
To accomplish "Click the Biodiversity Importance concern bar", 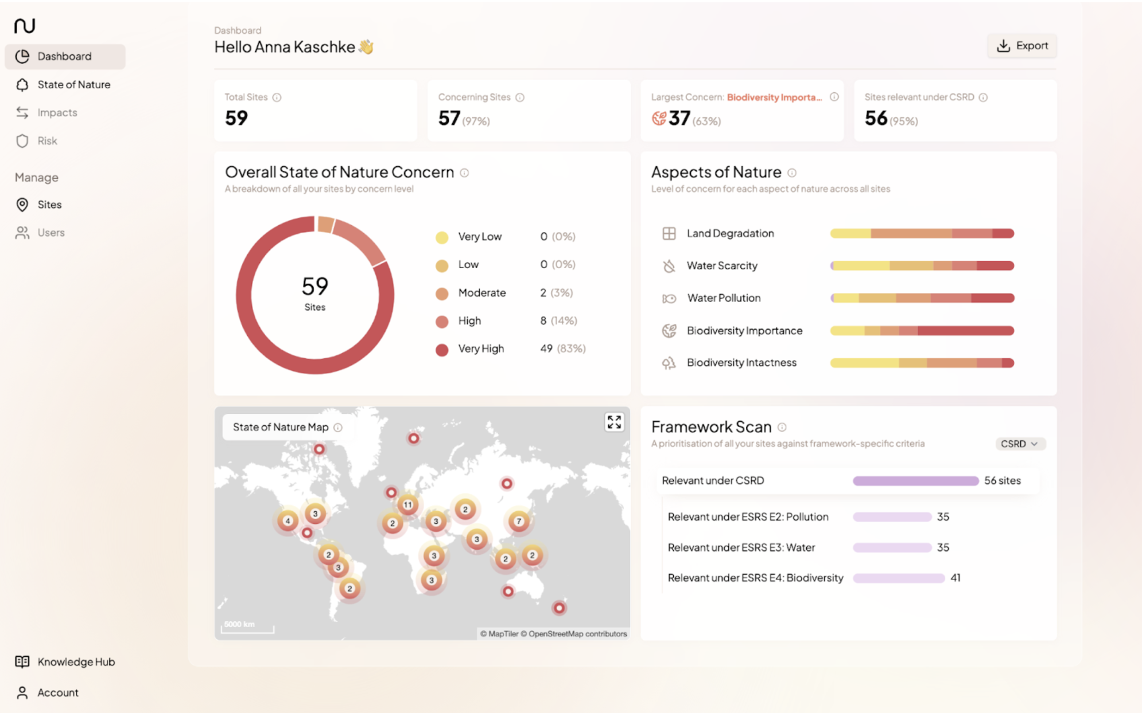I will [x=922, y=331].
